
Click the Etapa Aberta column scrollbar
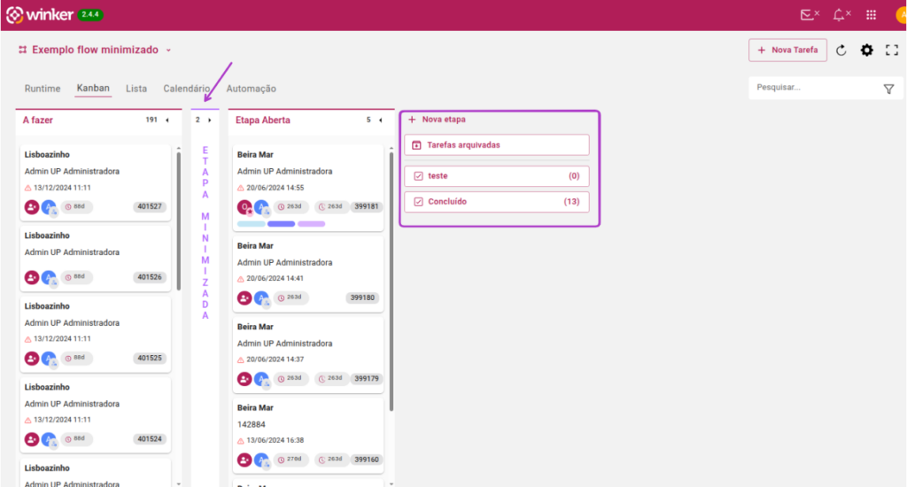(391, 281)
